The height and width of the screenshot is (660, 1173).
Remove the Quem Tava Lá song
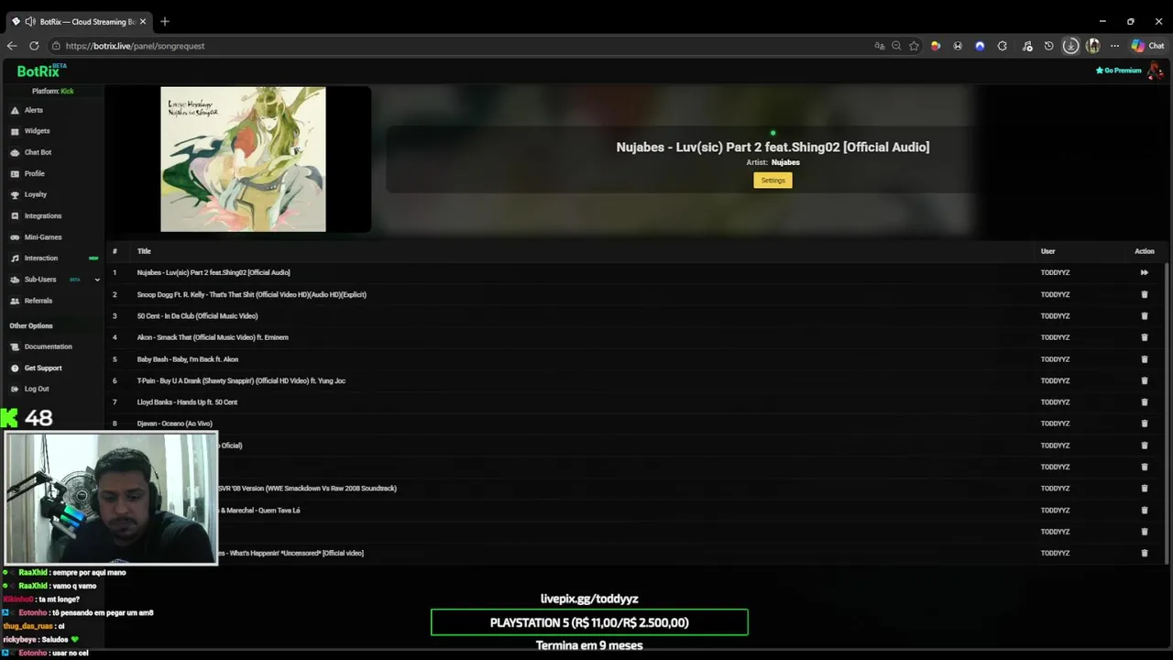point(1144,510)
